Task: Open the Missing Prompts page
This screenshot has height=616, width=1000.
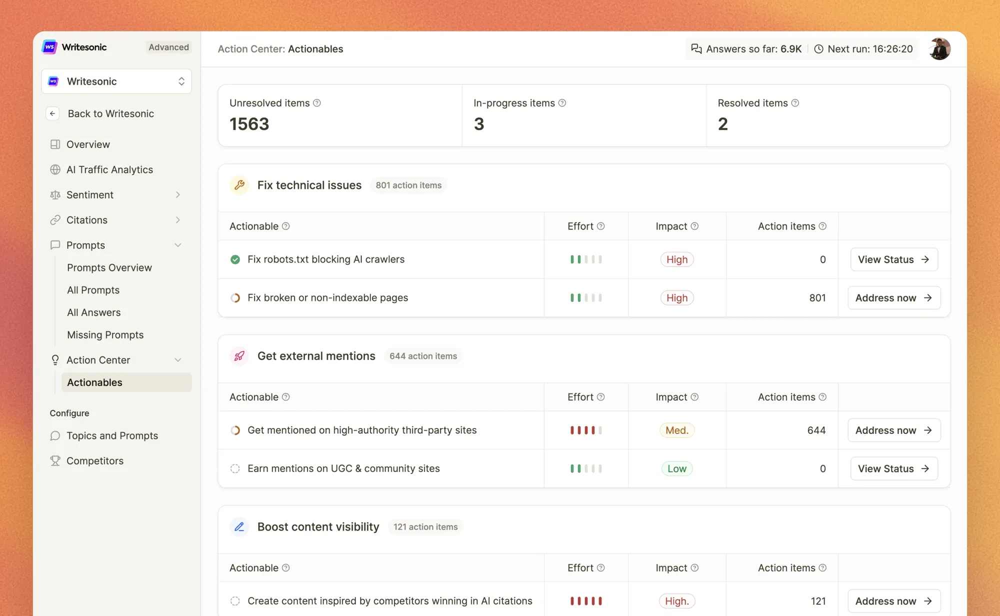Action: coord(105,334)
